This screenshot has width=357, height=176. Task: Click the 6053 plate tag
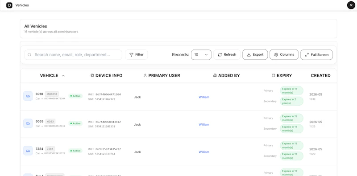(50, 122)
